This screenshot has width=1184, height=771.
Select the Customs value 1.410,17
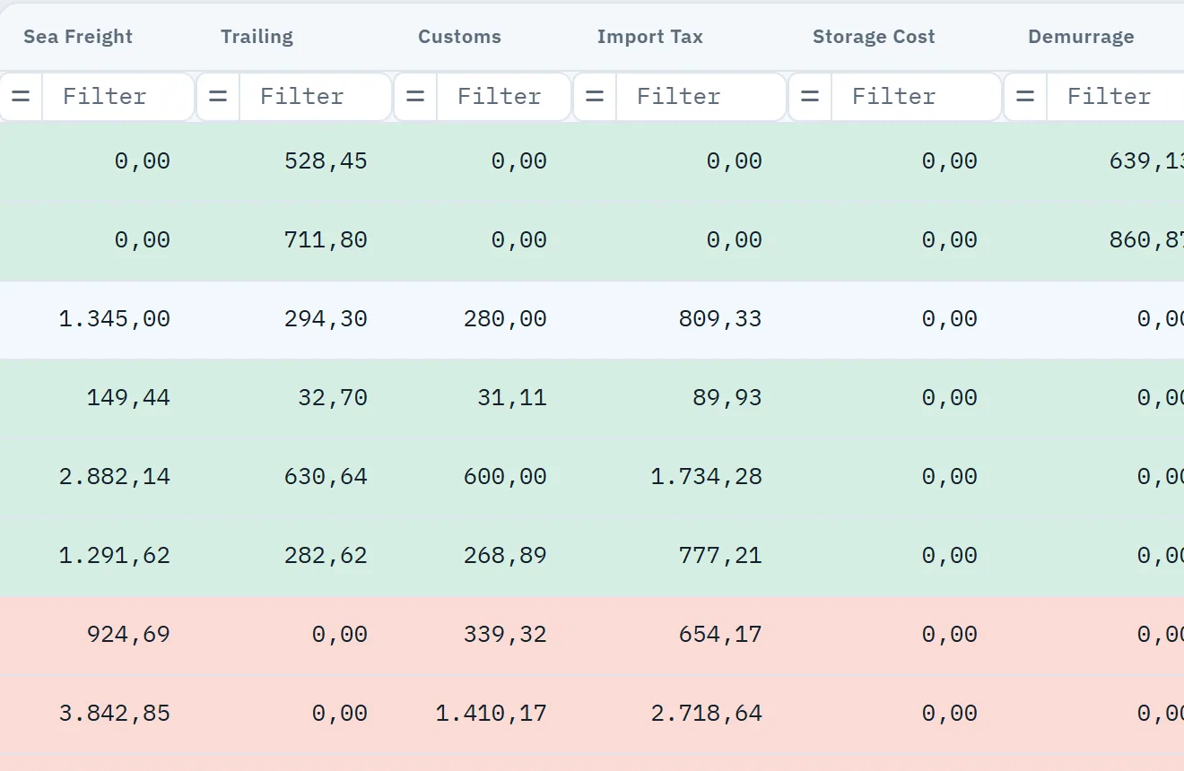coord(492,714)
